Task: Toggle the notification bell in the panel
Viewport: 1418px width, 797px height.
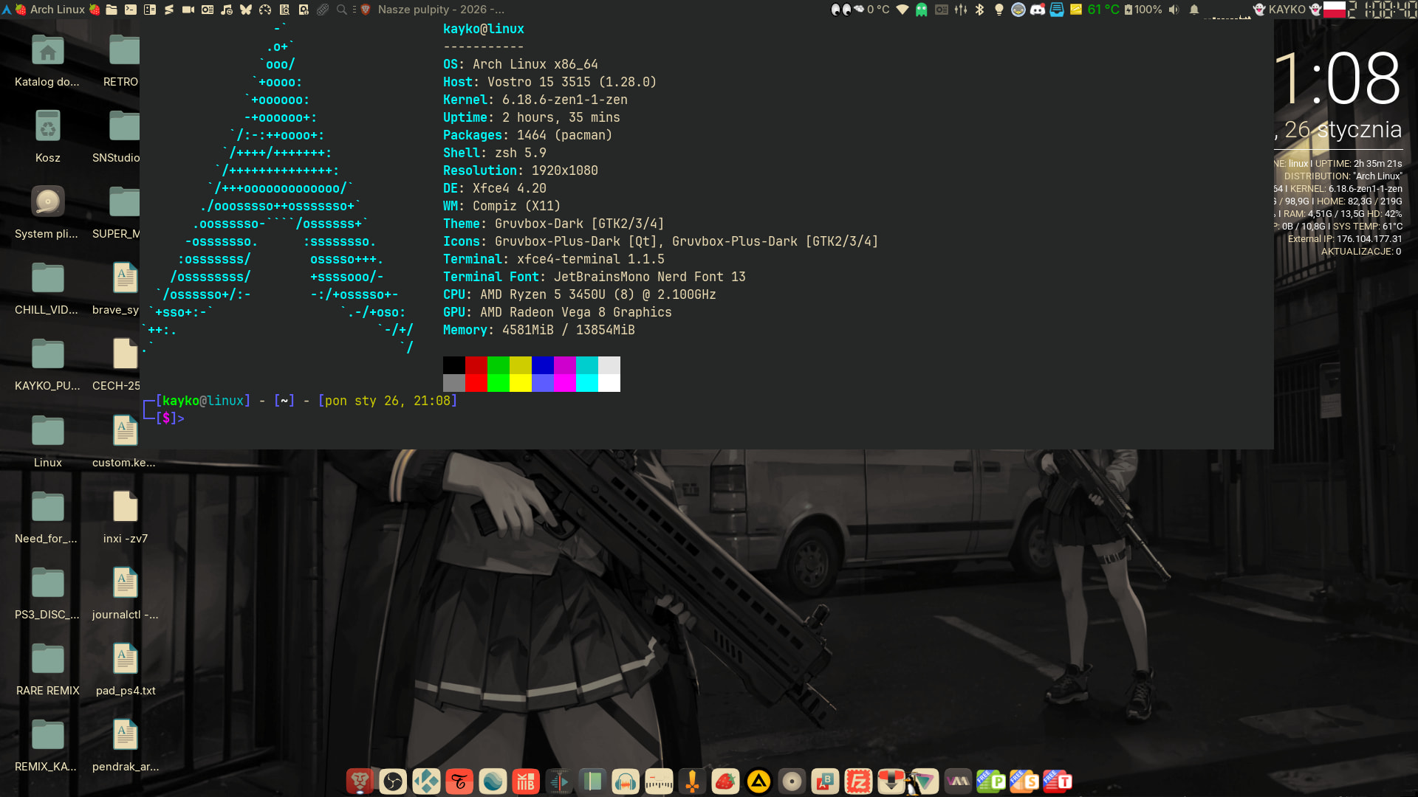Action: 1194,10
